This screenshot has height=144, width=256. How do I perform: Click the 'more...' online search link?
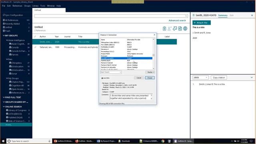[8, 125]
